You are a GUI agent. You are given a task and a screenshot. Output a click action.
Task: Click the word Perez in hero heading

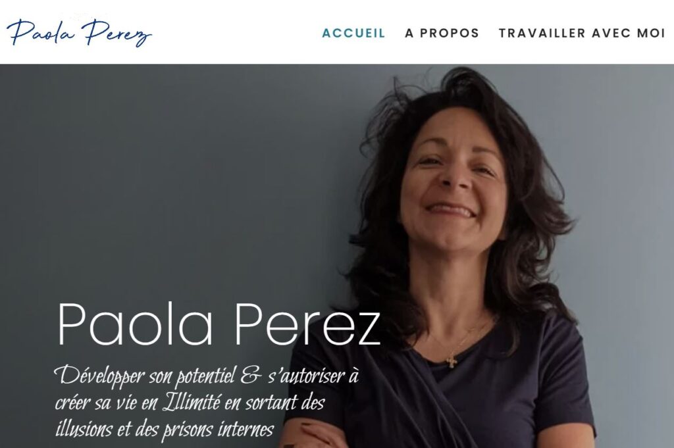coord(307,324)
